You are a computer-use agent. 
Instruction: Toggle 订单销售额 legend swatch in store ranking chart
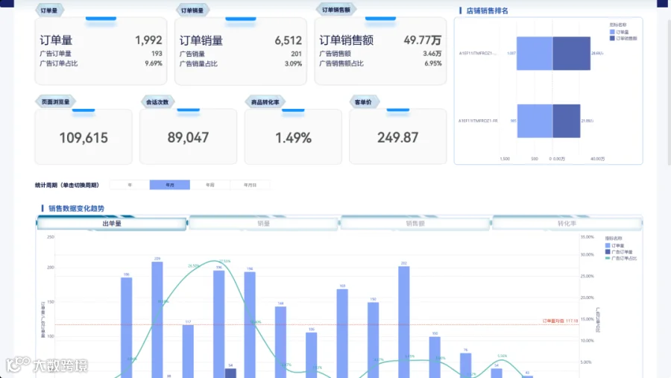pos(612,38)
